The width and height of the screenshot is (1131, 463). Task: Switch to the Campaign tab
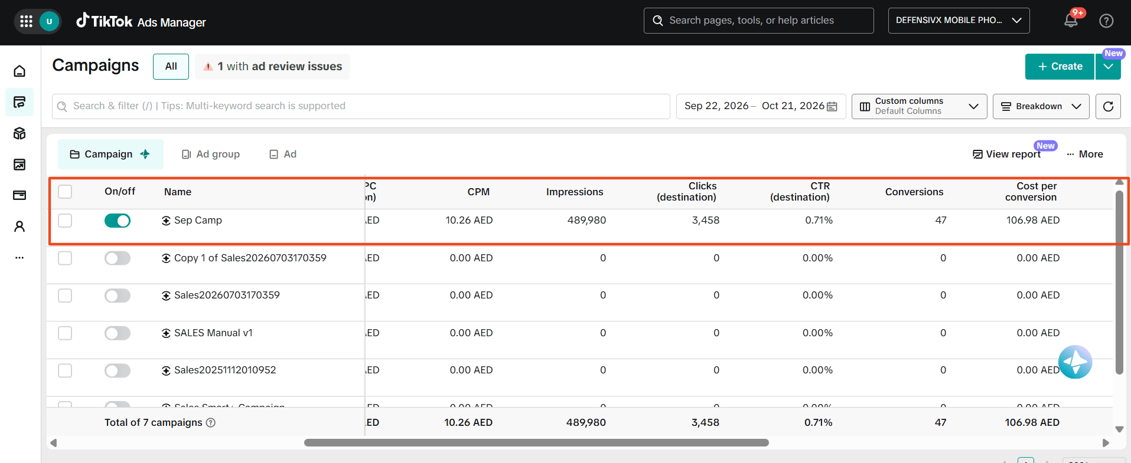coord(110,154)
